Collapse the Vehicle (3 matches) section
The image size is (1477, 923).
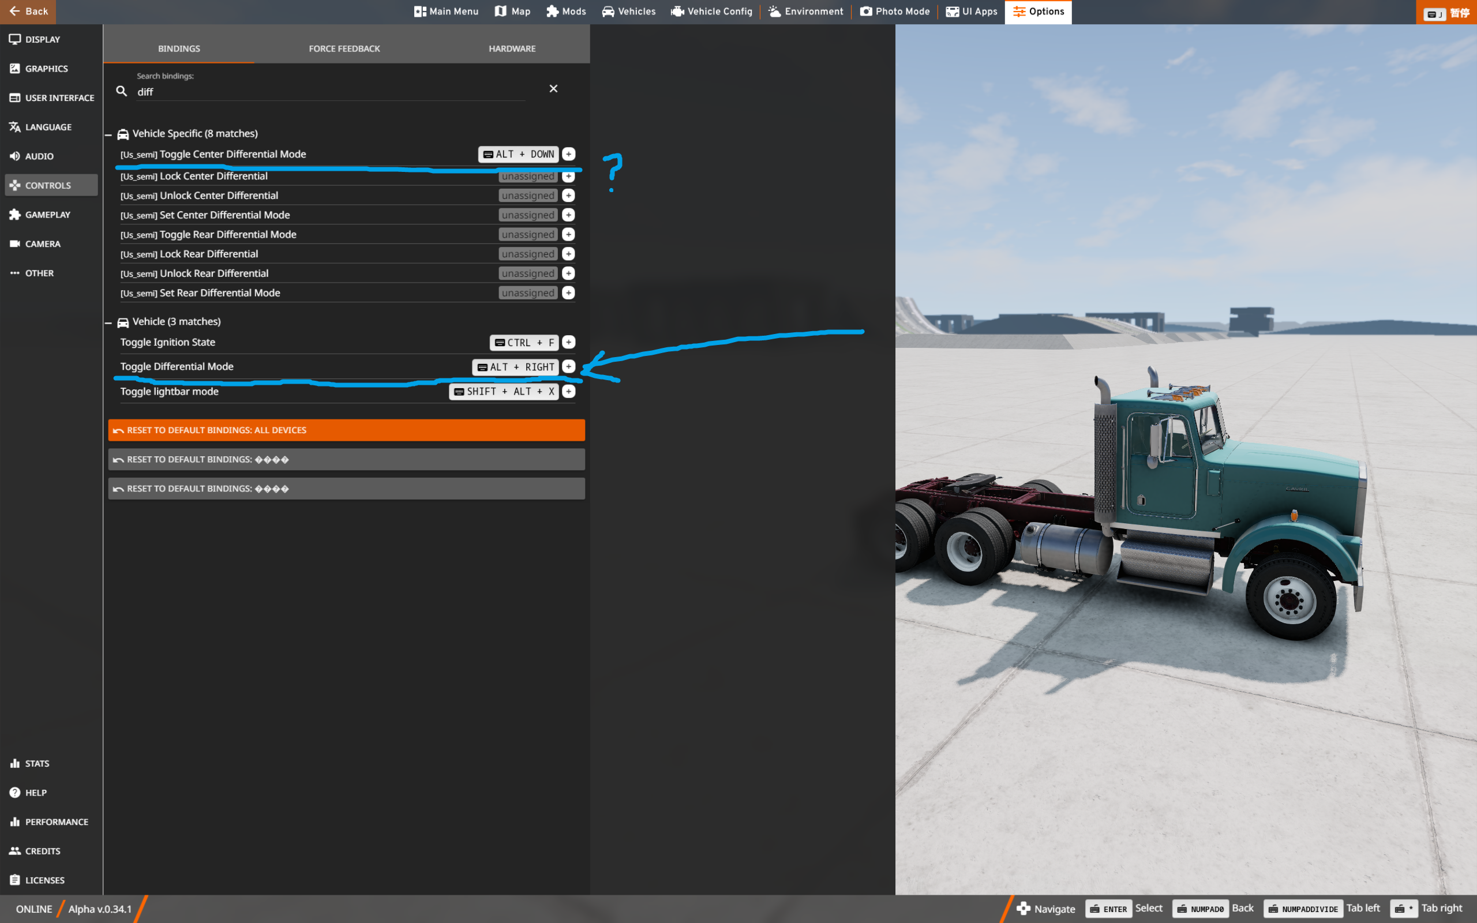pyautogui.click(x=108, y=322)
